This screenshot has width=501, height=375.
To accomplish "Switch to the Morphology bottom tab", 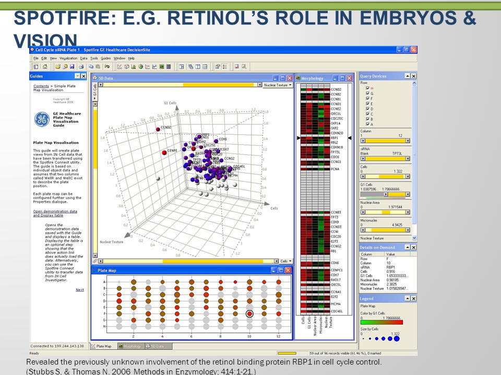I will (130, 346).
